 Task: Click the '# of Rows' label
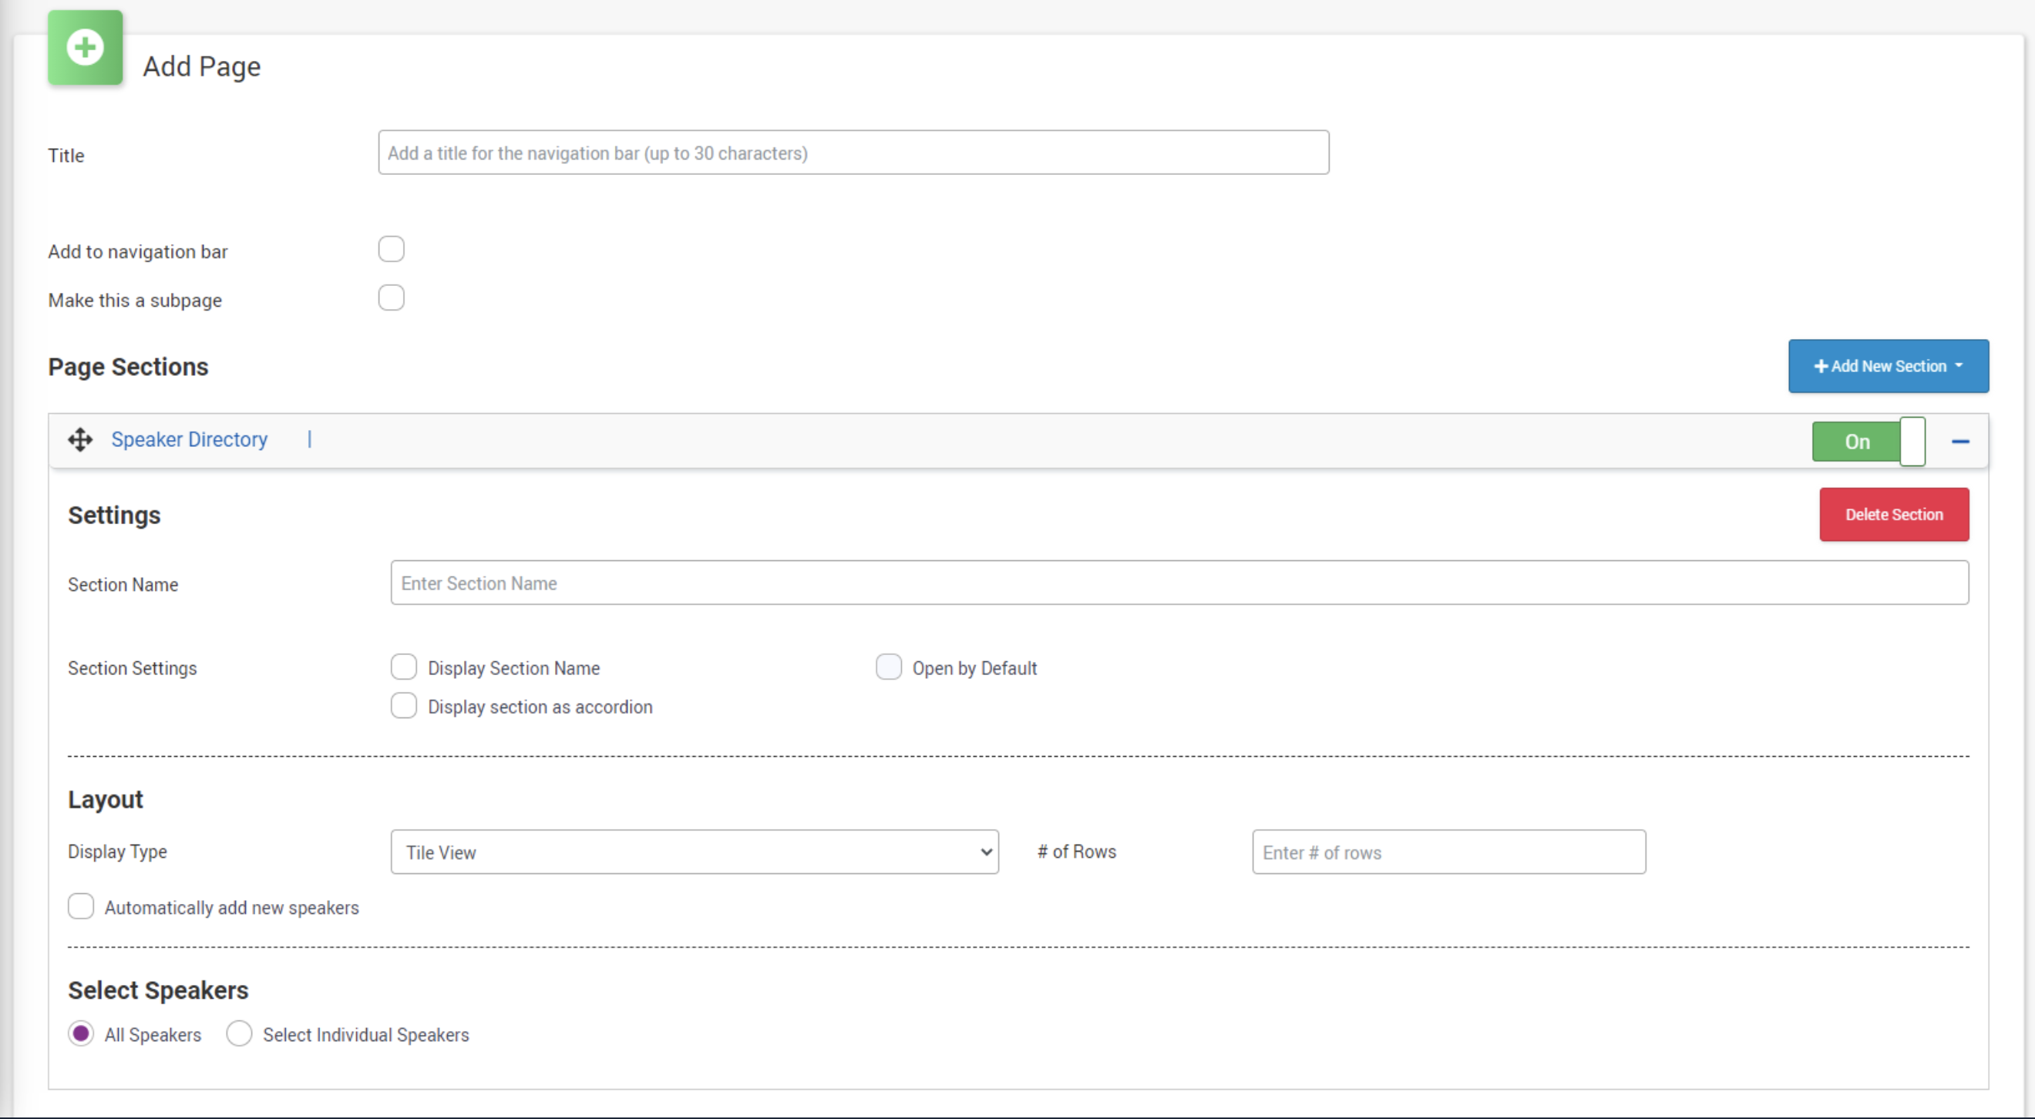(x=1077, y=852)
